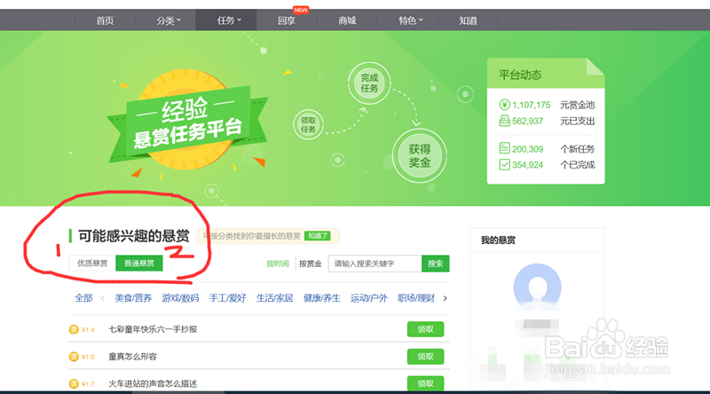Image resolution: width=710 pixels, height=394 pixels.
Task: Open task 七彩童年快乐六一手抄报
Action: pos(153,329)
